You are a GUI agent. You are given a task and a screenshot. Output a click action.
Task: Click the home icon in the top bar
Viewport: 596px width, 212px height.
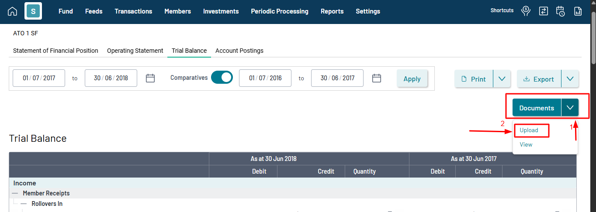pyautogui.click(x=13, y=11)
